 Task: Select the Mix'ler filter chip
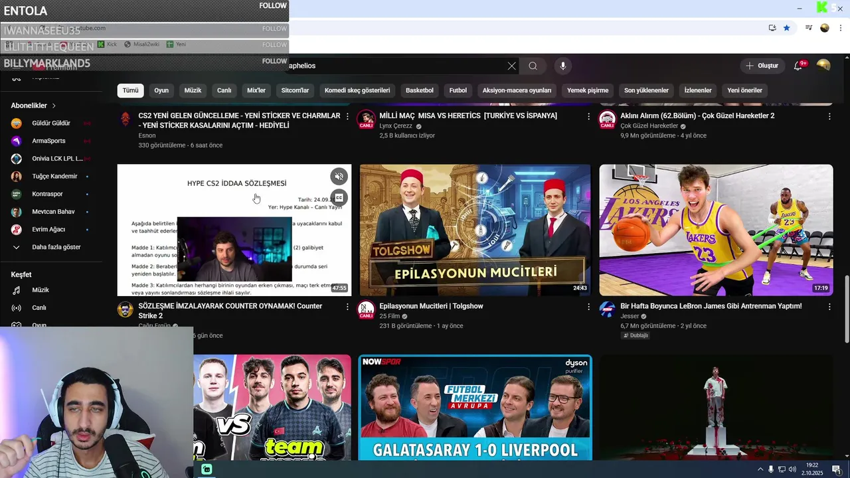[256, 90]
